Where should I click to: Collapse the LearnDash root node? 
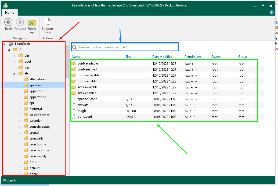click(5, 44)
